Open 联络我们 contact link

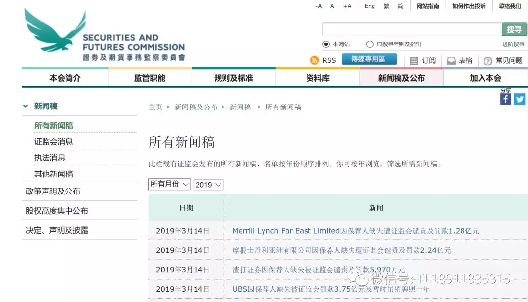click(x=510, y=6)
